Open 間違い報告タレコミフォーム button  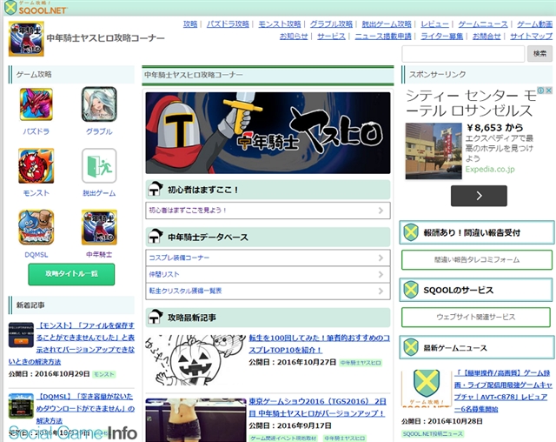477,260
